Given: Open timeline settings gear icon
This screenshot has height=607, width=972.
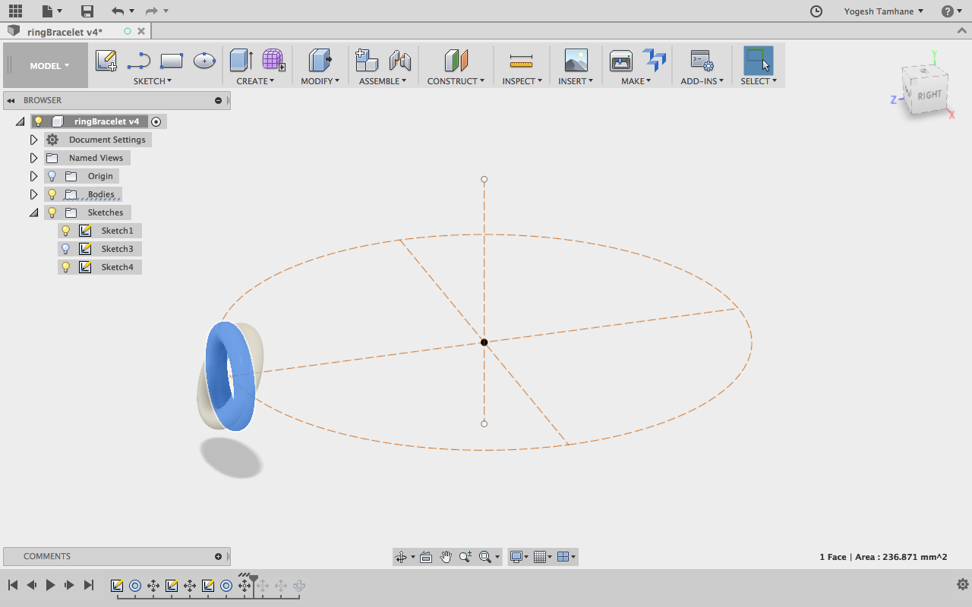Looking at the screenshot, I should point(963,584).
